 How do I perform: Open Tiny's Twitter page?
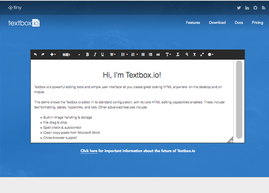pos(239,8)
